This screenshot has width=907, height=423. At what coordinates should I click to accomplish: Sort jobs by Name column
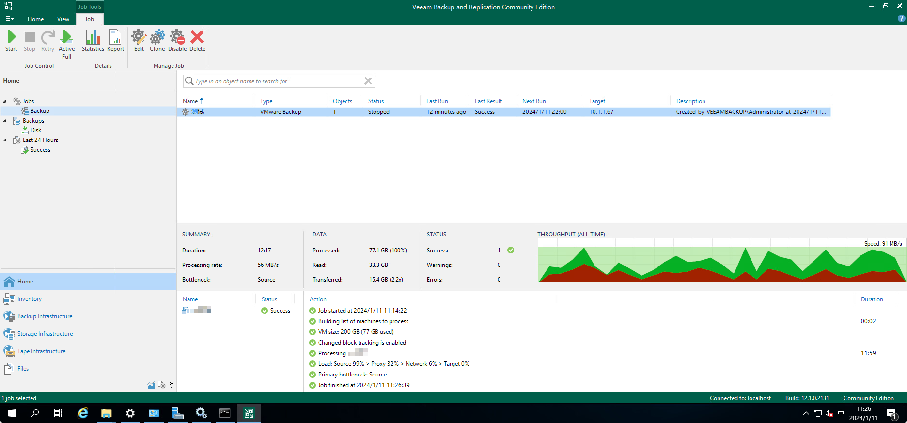[190, 101]
